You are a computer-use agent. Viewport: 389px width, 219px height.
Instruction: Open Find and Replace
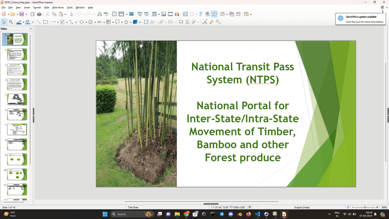tap(99, 14)
